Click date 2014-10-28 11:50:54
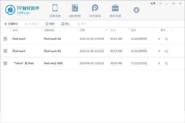Screen dimensions: 185x123 [92, 39]
